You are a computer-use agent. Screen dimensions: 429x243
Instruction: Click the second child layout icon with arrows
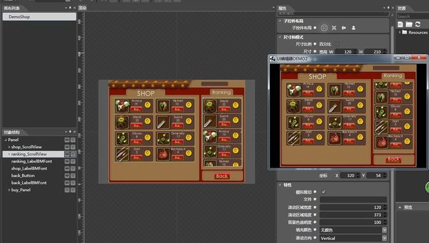[334, 28]
